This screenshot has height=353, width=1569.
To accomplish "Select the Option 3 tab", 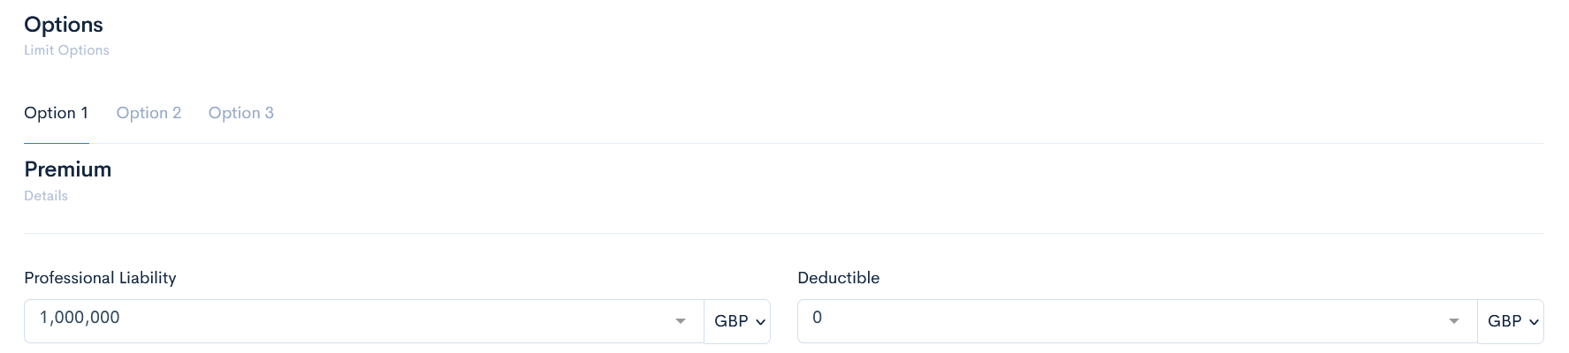I will 240,113.
